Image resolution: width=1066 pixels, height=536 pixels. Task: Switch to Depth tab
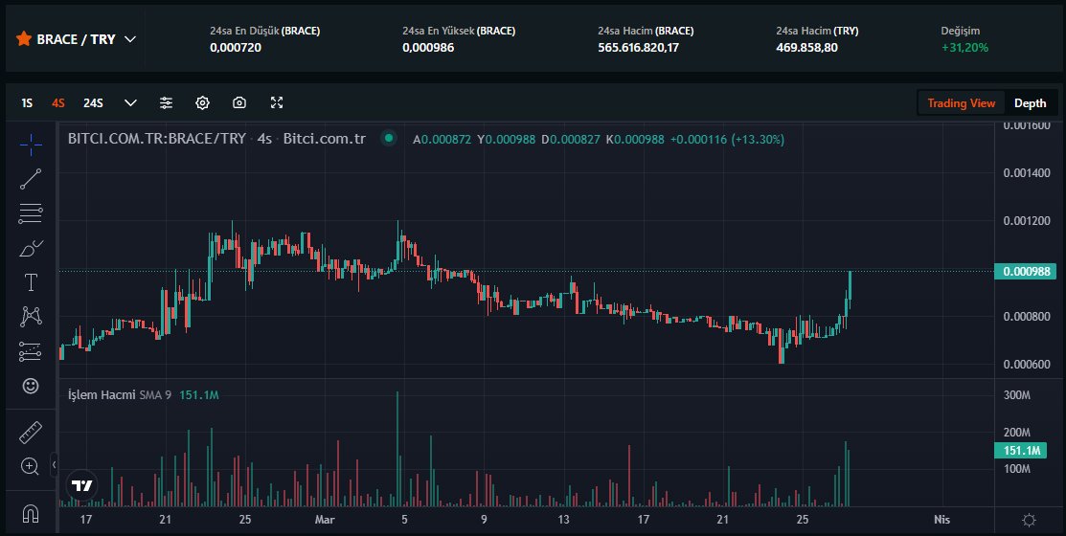1030,103
